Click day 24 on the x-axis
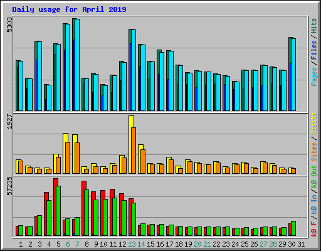 (x=235, y=244)
